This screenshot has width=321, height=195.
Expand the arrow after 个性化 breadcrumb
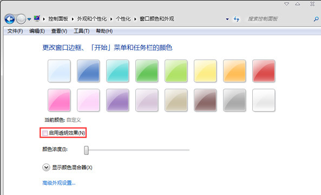(x=135, y=19)
